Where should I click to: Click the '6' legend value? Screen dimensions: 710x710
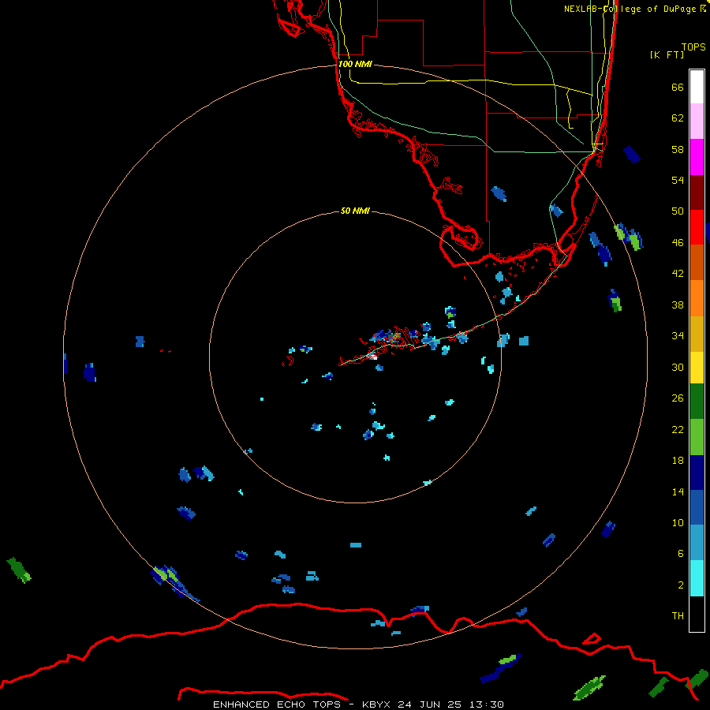pyautogui.click(x=681, y=554)
